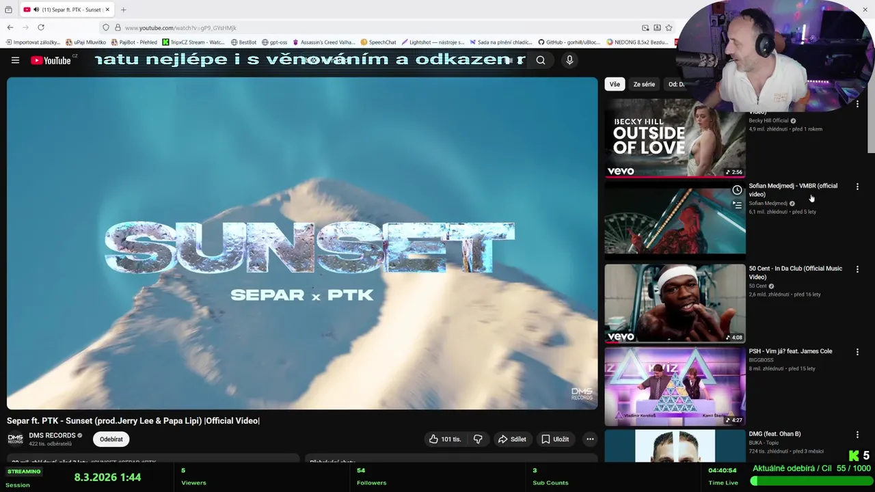875x492 pixels.
Task: Click title Sofian Medjmedj - VMBR (official video)
Action: (793, 190)
